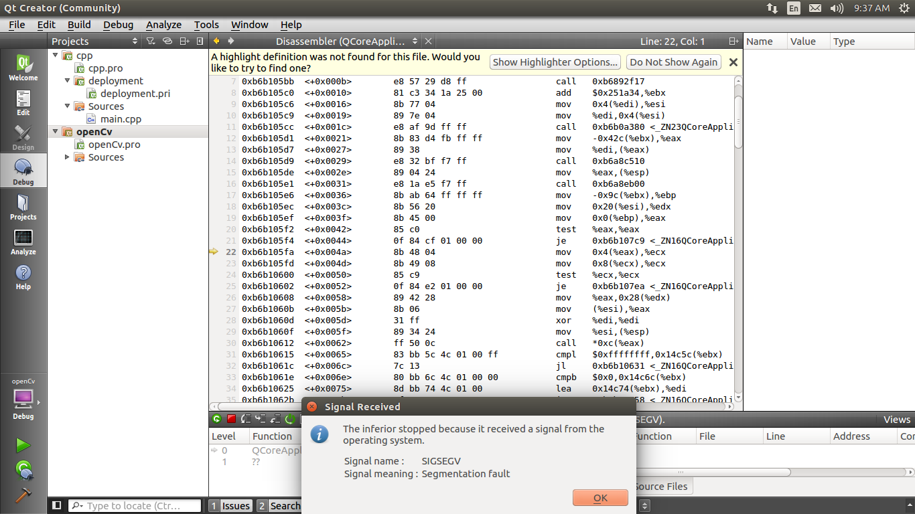The image size is (915, 514).
Task: Continue debugging with the green circular button
Action: click(x=217, y=419)
